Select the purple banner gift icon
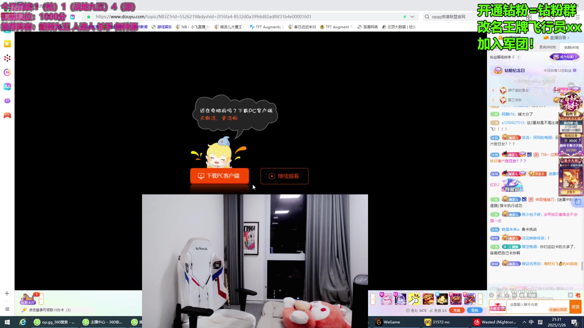Screen dimensions: 584x328 pyautogui.click(x=456, y=299)
